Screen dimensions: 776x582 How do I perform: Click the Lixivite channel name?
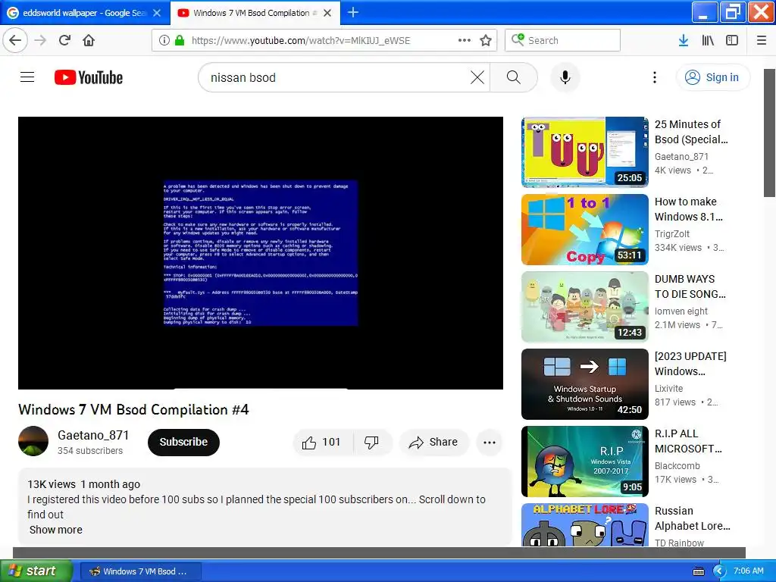click(668, 389)
